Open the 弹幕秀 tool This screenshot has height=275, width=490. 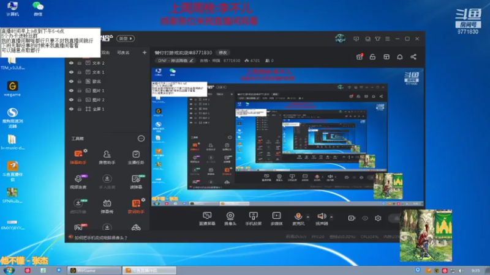coord(107,206)
